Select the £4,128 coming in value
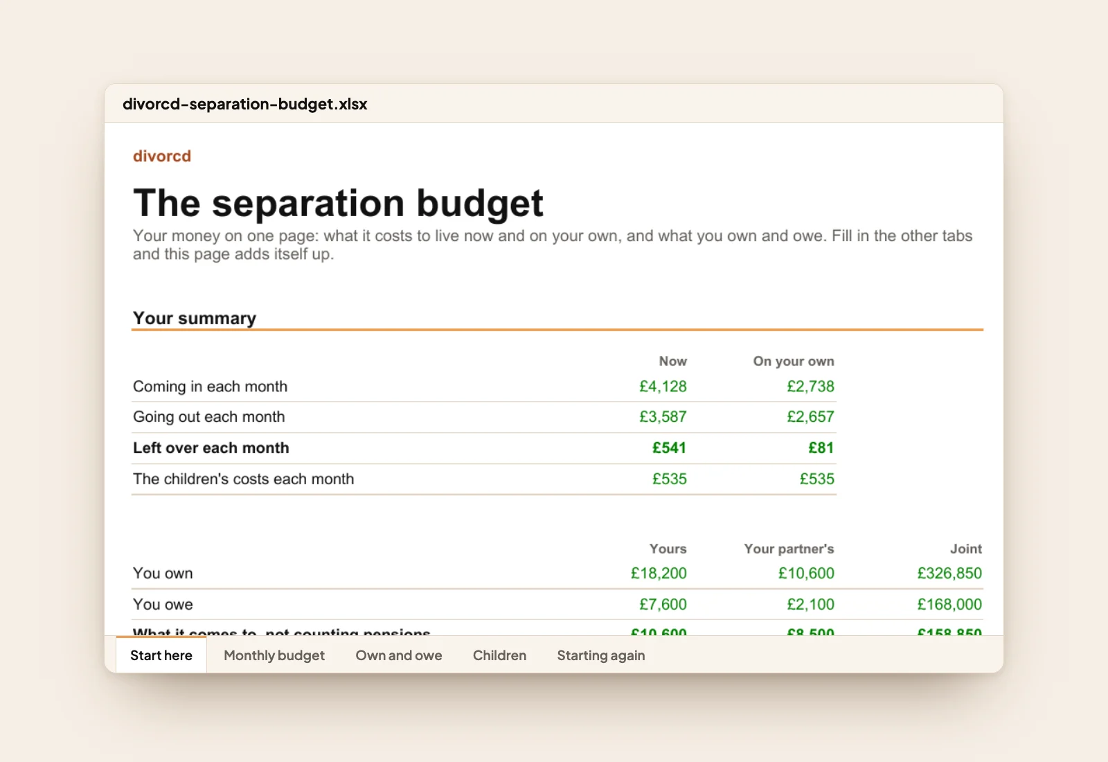The image size is (1108, 762). (x=663, y=387)
